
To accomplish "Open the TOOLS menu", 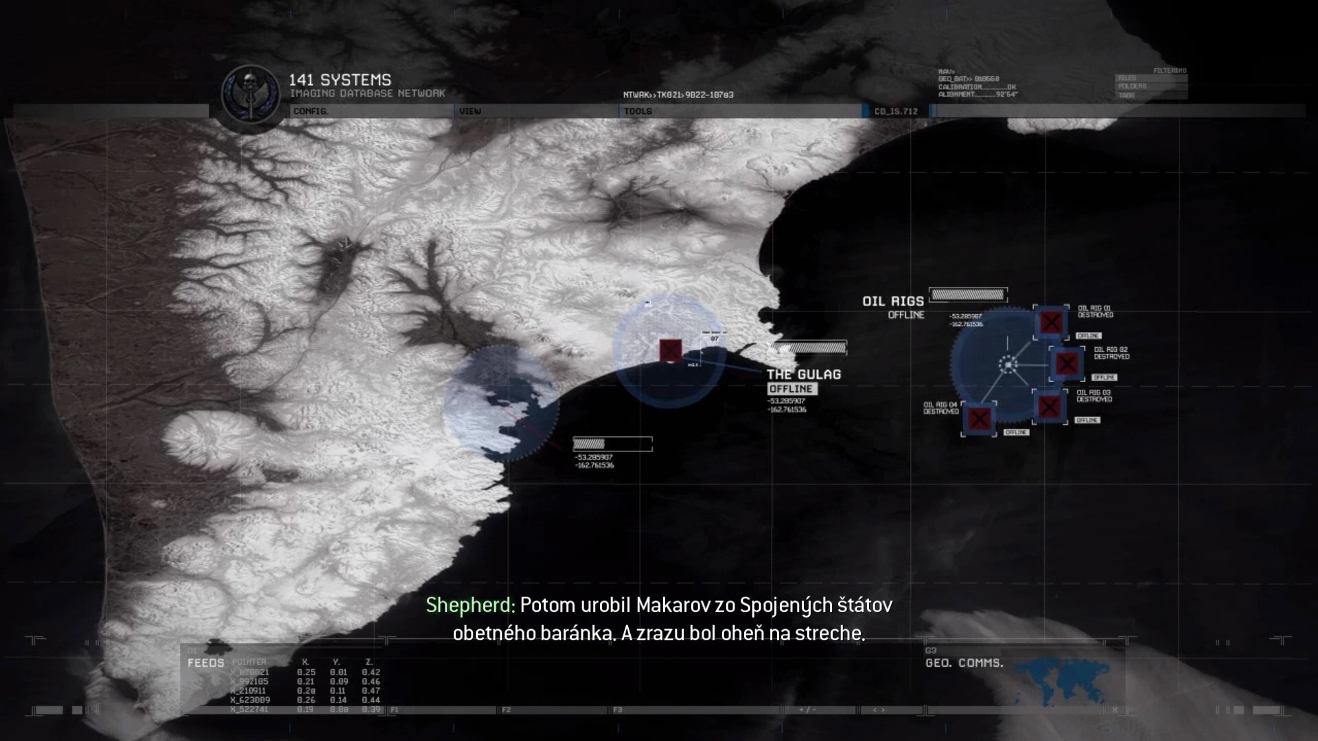I will coord(638,111).
